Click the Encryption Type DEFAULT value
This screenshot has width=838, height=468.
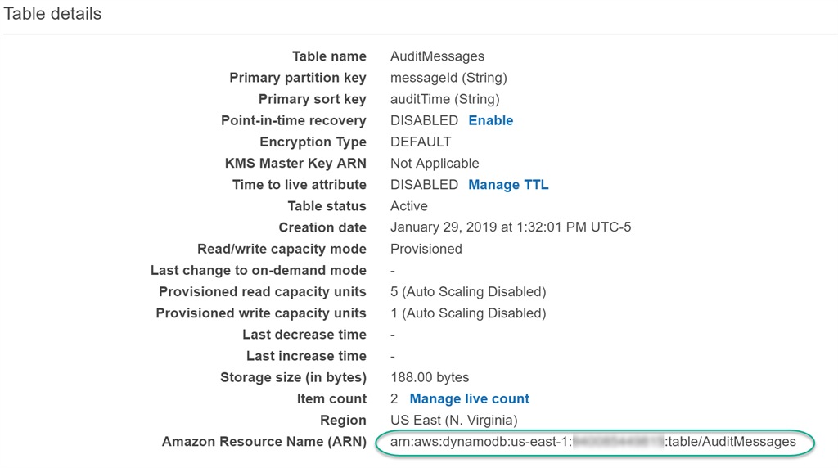[x=421, y=142]
